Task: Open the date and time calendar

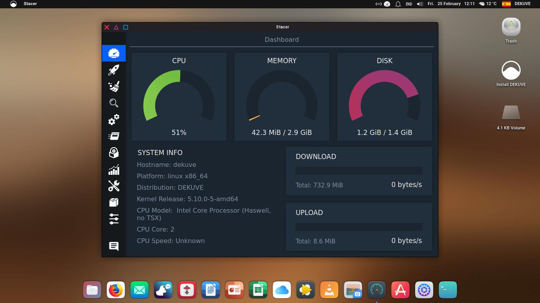Action: (x=451, y=4)
